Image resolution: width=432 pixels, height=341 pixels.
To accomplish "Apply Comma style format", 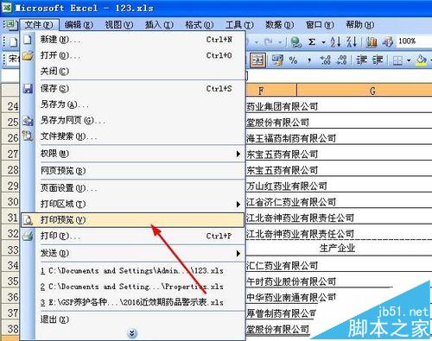I will pos(309,60).
